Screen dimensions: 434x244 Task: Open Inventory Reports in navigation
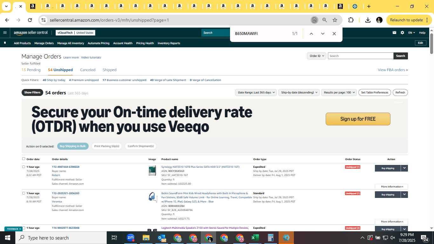169,43
